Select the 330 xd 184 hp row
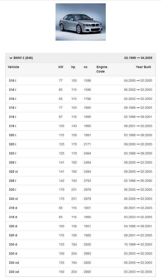Screen dimensions: 161x279 click(x=80, y=263)
